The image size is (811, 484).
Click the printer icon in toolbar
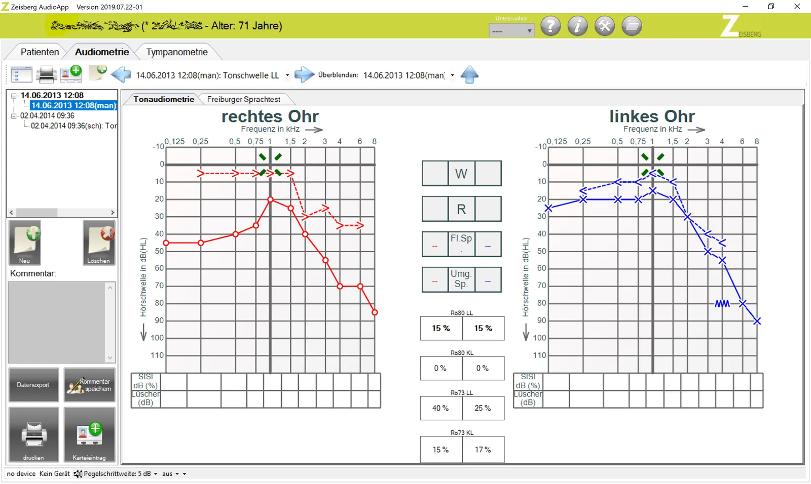(46, 74)
